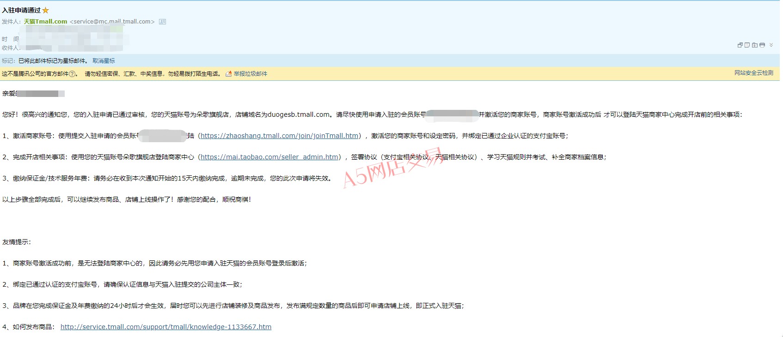Click line 以上步骤全部完成后
Viewport: 783px width, 337px height.
pyautogui.click(x=127, y=199)
